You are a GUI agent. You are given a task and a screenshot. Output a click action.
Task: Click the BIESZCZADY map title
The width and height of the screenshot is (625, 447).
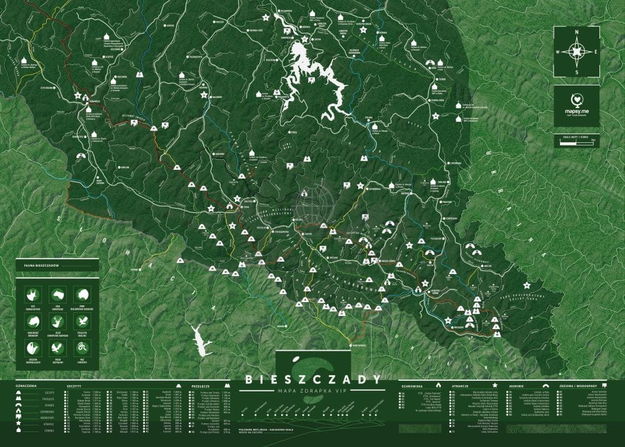pyautogui.click(x=312, y=380)
